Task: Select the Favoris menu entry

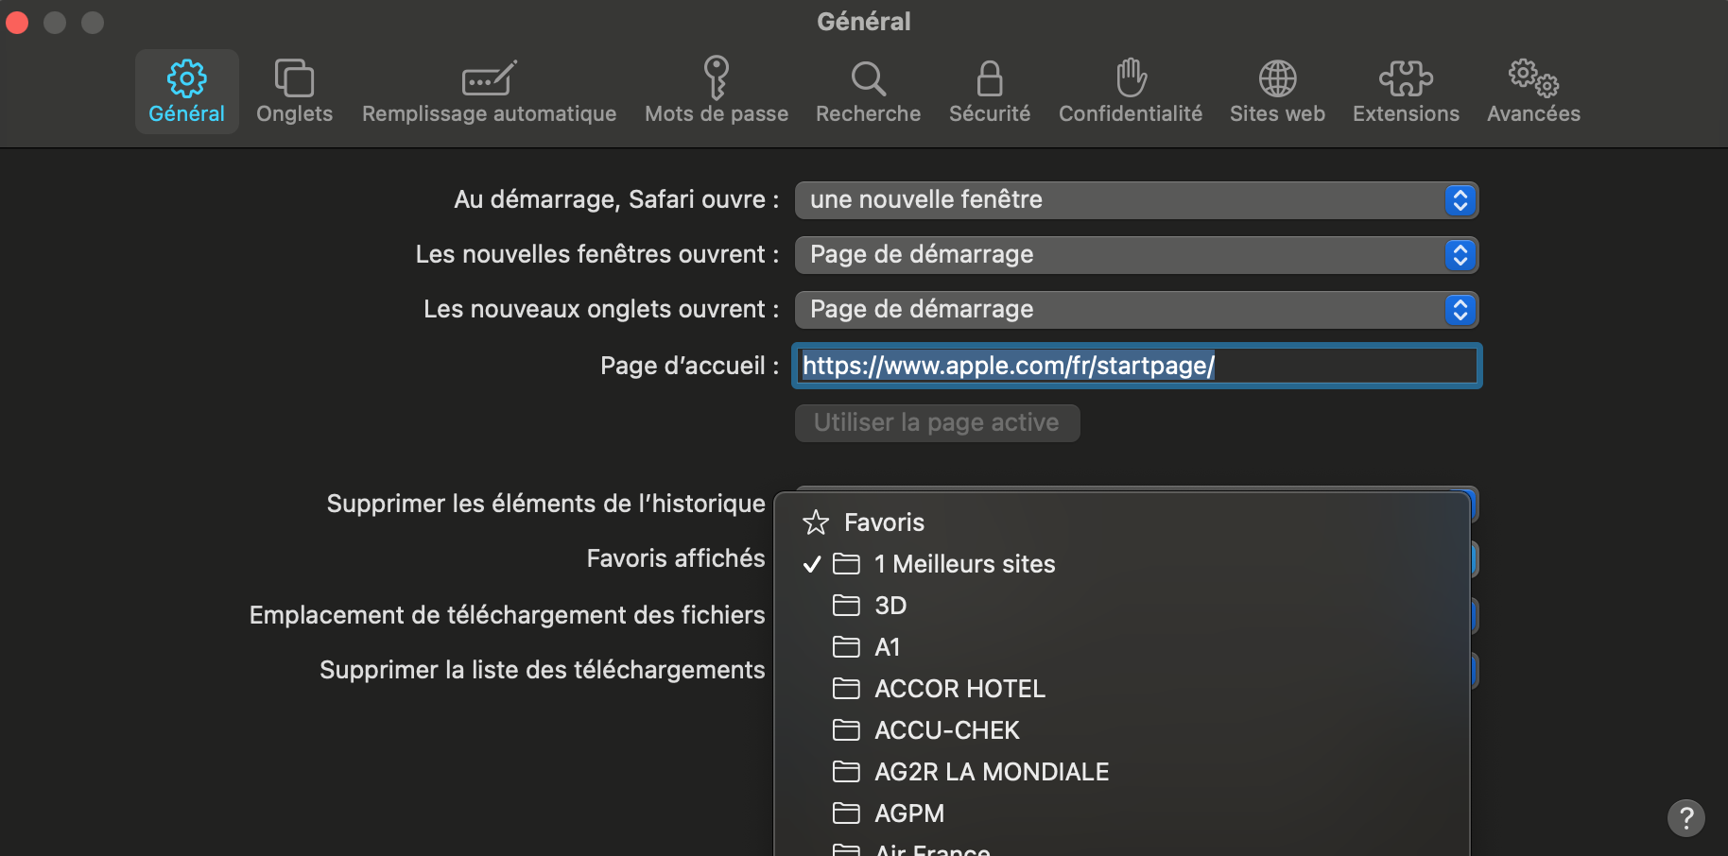Action: (884, 522)
